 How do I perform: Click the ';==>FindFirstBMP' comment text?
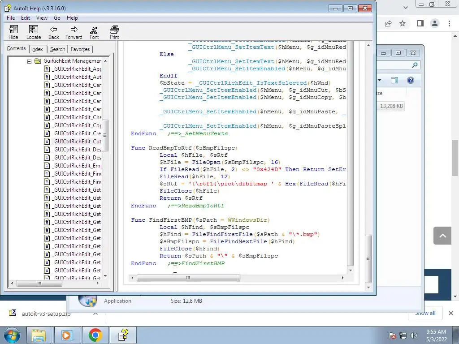pyautogui.click(x=196, y=263)
